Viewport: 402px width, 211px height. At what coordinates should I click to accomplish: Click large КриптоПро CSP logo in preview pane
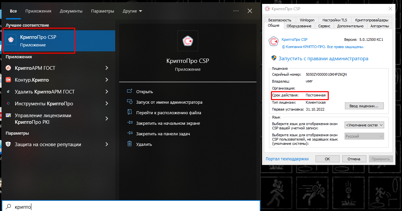coord(188,41)
